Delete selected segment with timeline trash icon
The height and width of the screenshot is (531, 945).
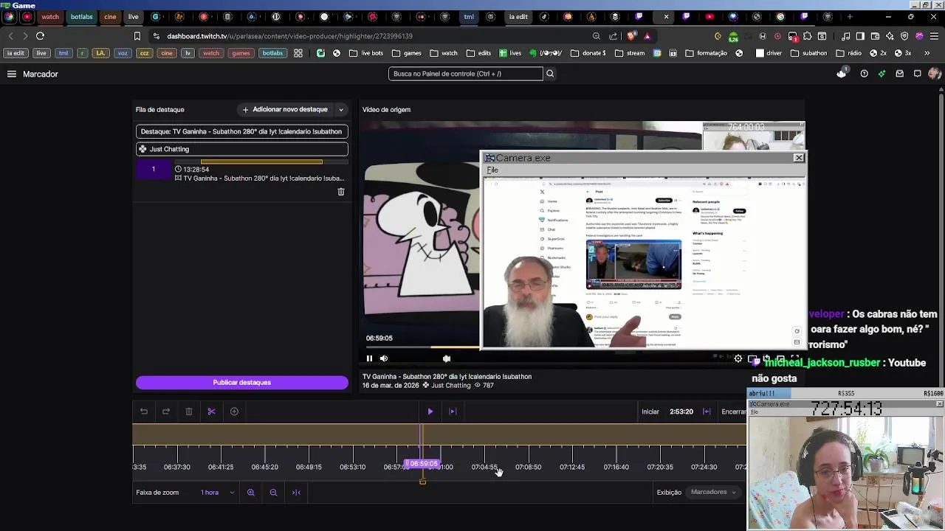point(189,412)
